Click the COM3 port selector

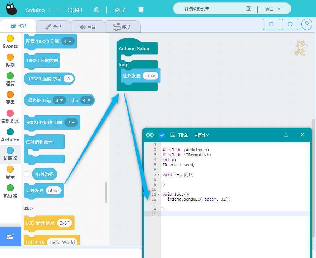tap(75, 10)
